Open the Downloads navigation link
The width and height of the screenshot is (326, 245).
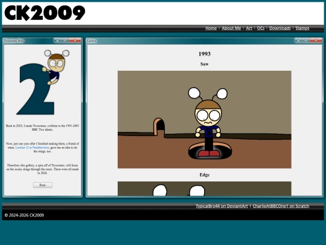280,28
